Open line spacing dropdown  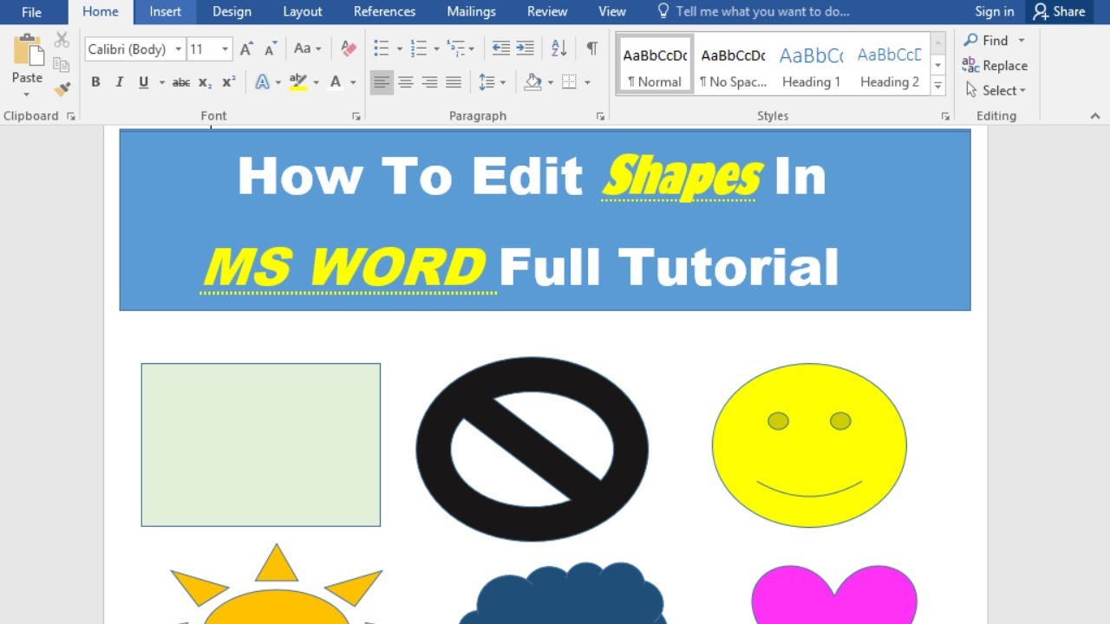[x=492, y=82]
